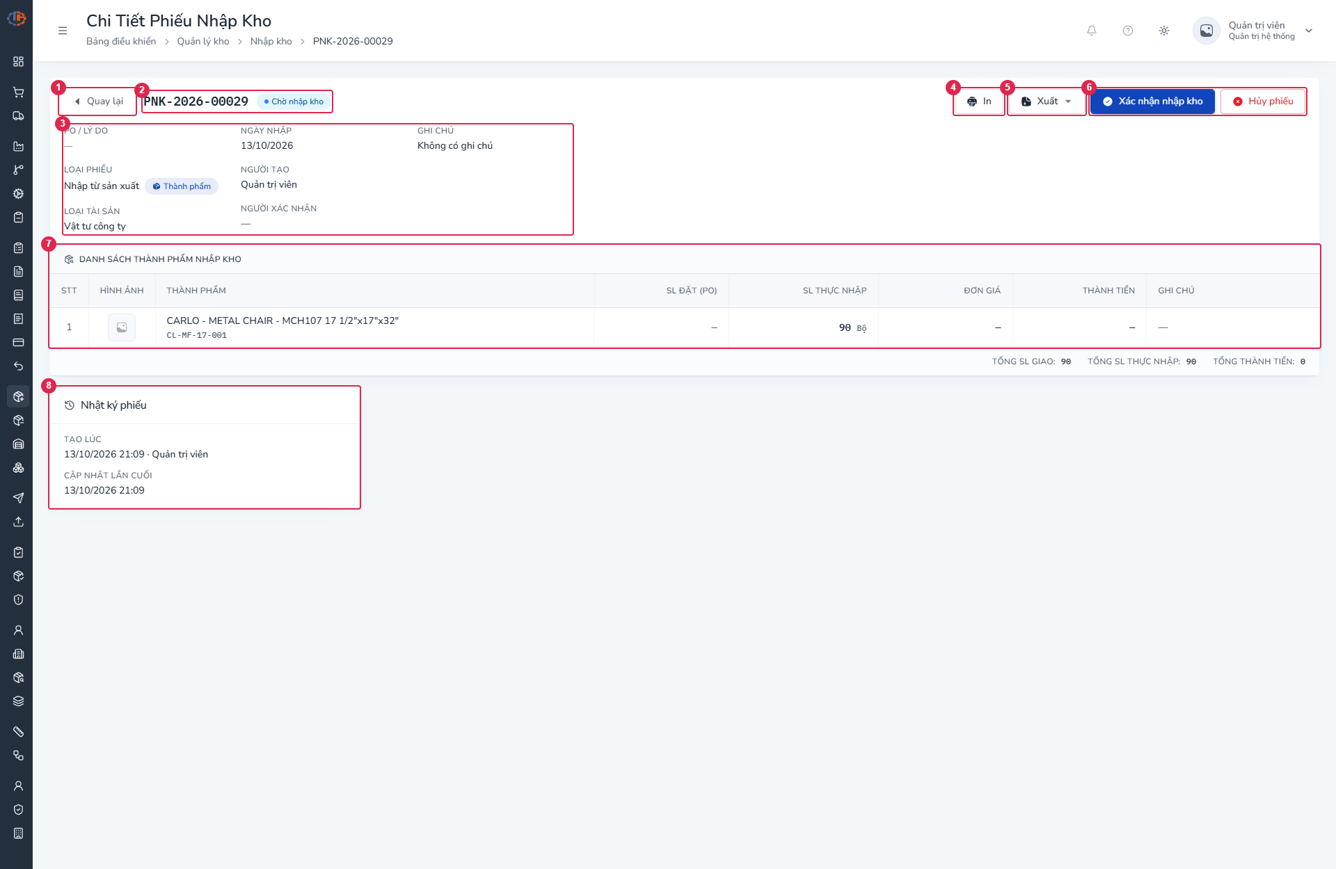Click the In print button
1336x869 pixels.
[x=979, y=101]
